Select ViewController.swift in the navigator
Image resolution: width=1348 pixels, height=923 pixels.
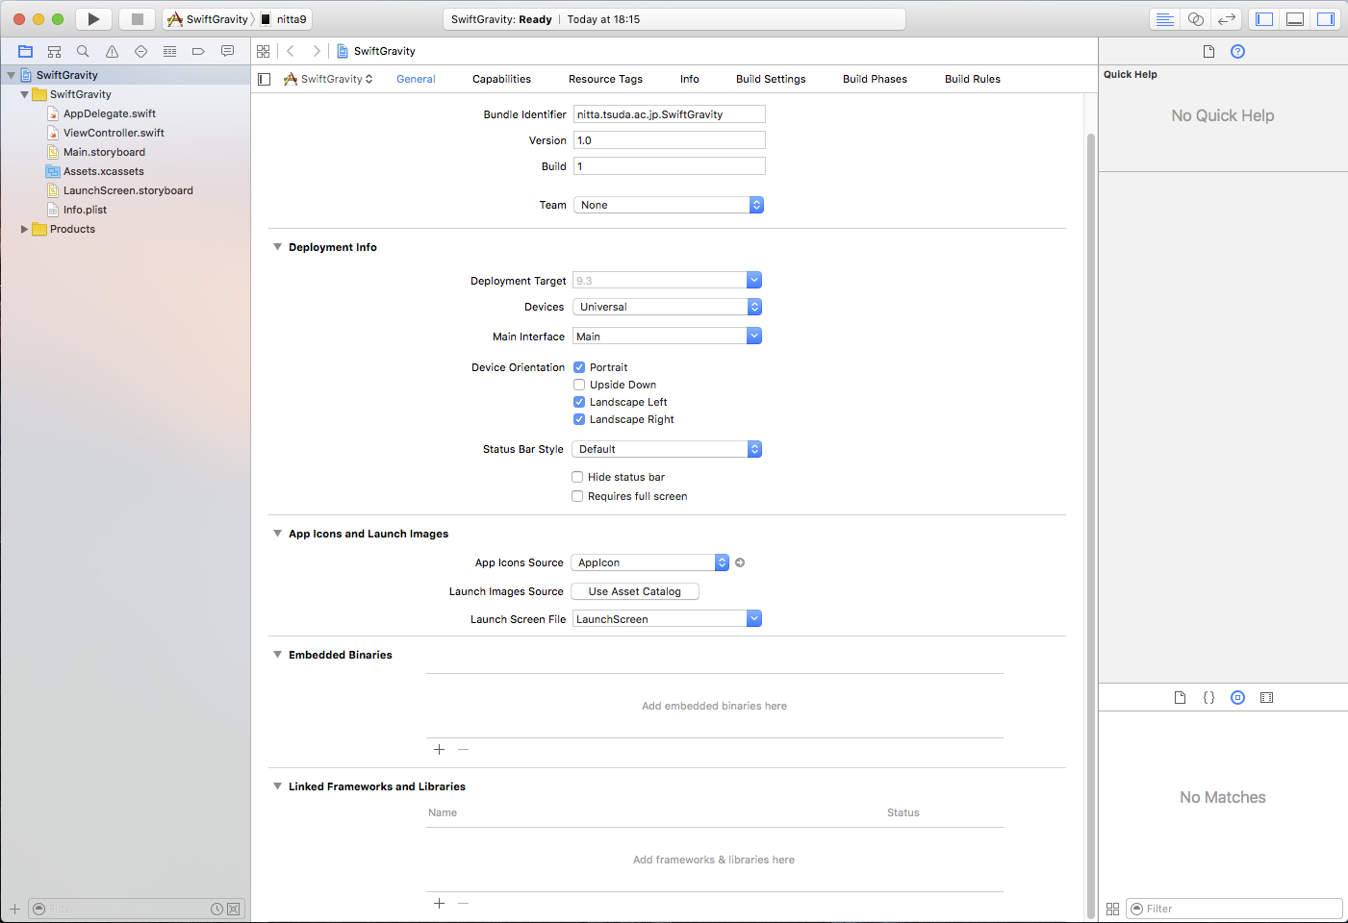tap(114, 133)
